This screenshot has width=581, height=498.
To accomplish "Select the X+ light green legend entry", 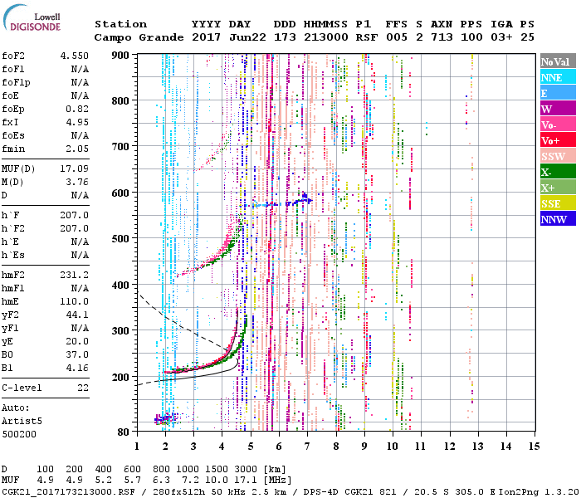I will [x=557, y=188].
